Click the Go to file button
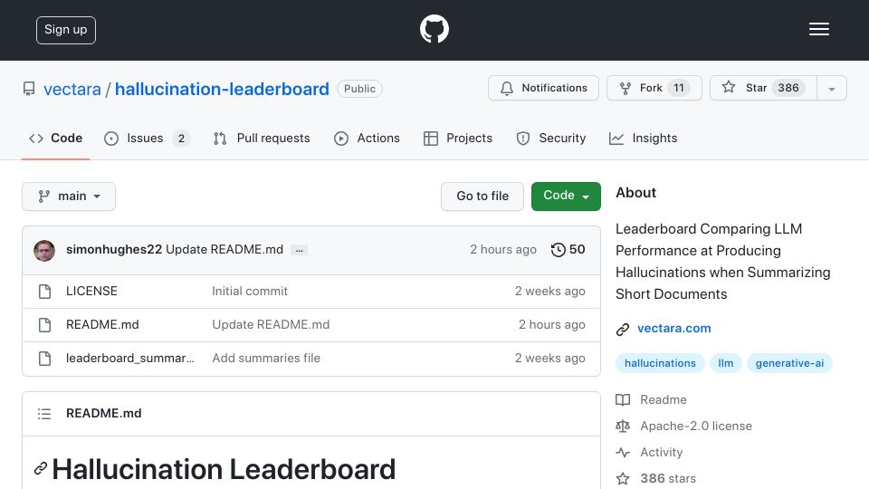This screenshot has width=869, height=489. click(x=482, y=197)
